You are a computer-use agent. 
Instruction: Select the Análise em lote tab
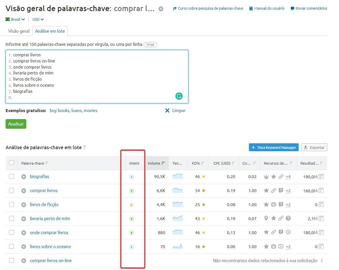pyautogui.click(x=50, y=31)
